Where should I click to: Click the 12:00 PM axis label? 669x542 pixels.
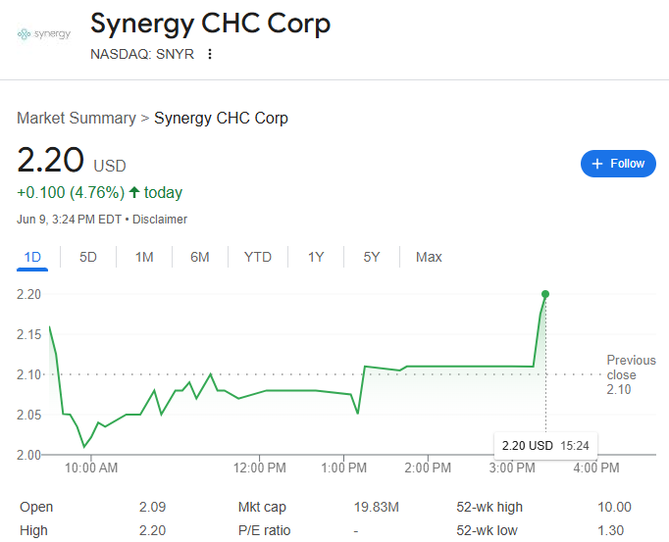pyautogui.click(x=259, y=468)
